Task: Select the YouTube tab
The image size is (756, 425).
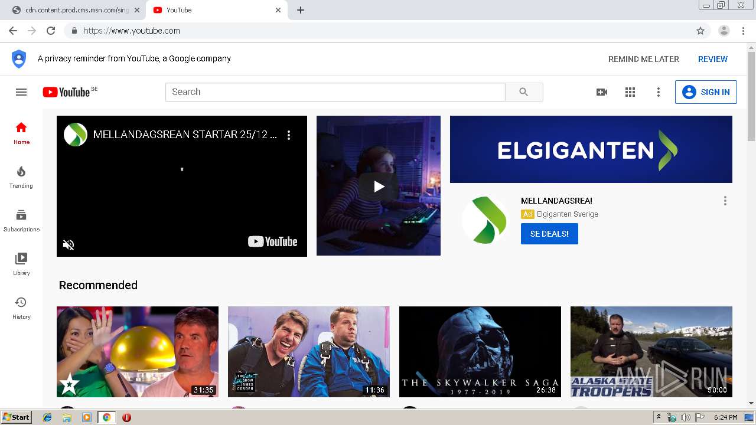Action: 216,10
